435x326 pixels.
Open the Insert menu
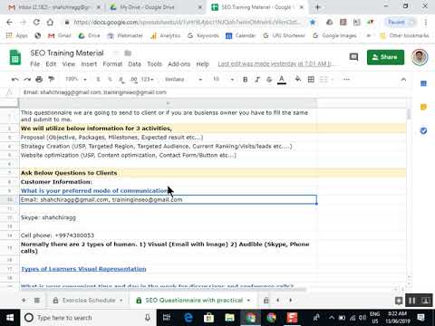pos(89,64)
